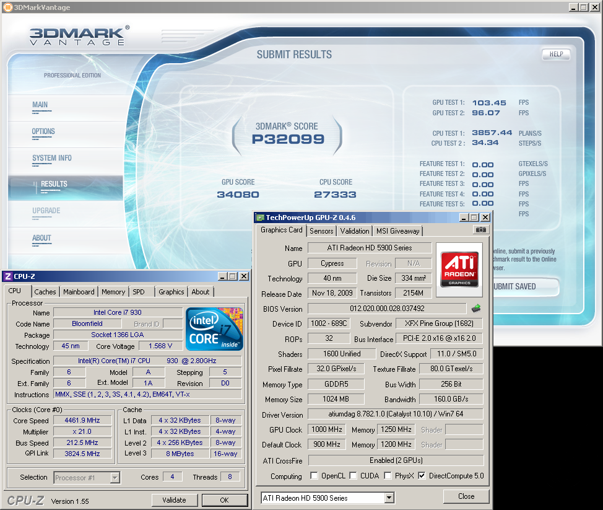Switch to the Sensors tab in GPU-Z

pos(321,231)
